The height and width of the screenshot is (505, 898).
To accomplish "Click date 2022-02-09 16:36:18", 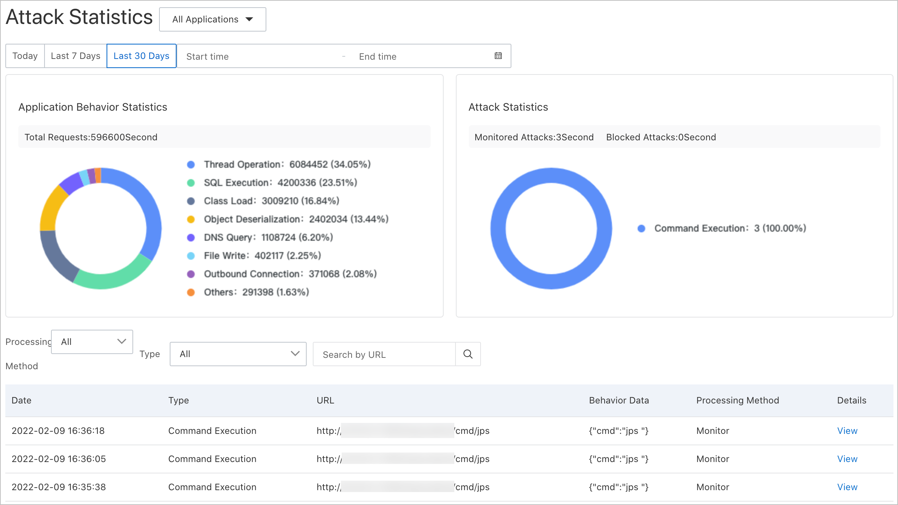I will pyautogui.click(x=58, y=431).
